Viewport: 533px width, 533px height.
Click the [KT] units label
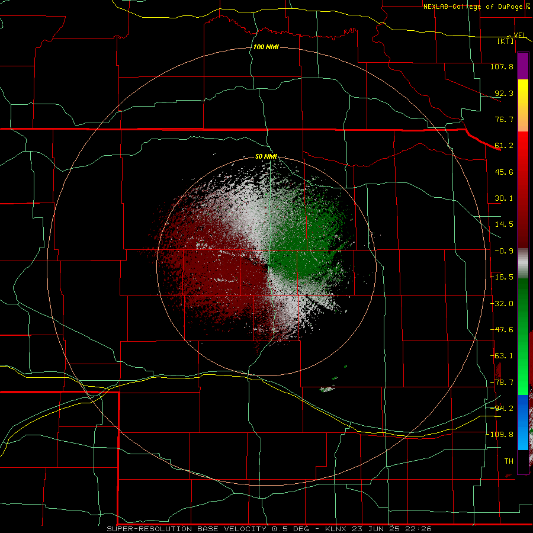click(506, 41)
